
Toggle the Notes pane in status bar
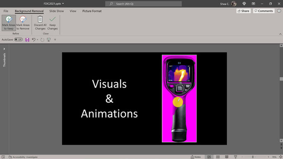coord(196,157)
